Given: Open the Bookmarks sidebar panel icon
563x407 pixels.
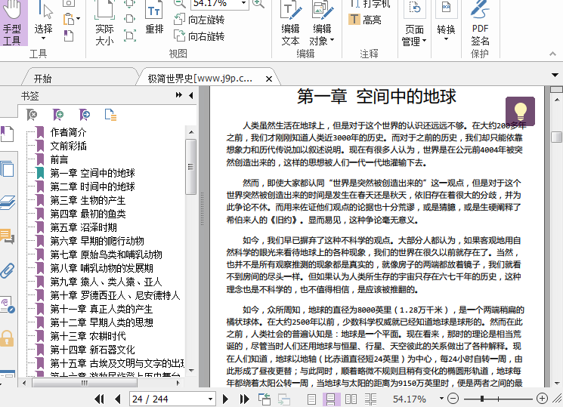Looking at the screenshot, I should 7,134.
